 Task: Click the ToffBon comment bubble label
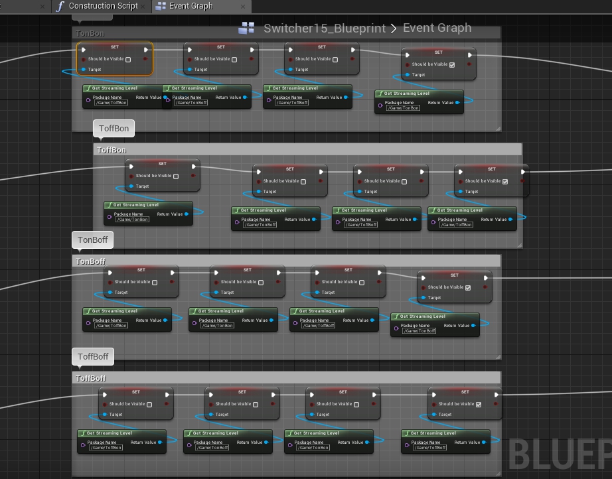pyautogui.click(x=114, y=128)
